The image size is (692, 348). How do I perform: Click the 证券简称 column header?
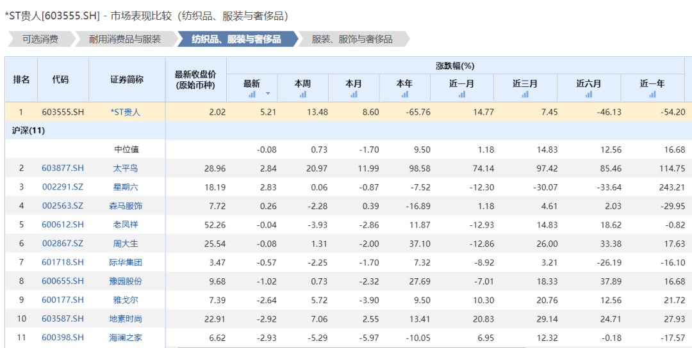[x=127, y=80]
